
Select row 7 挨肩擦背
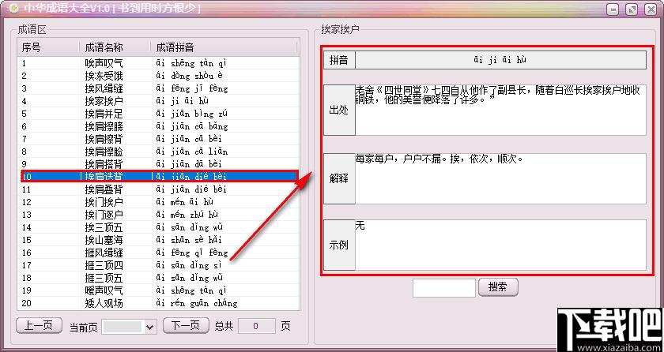pos(158,139)
